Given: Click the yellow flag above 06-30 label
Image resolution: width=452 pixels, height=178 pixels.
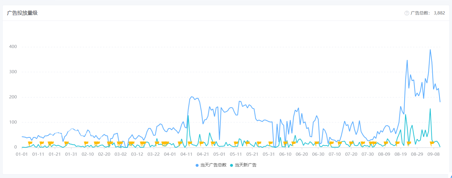Looking at the screenshot, I should (x=316, y=143).
